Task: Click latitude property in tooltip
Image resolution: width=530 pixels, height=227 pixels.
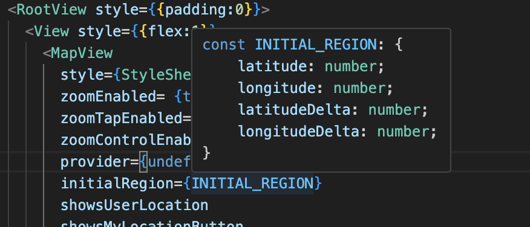Action: 272,66
